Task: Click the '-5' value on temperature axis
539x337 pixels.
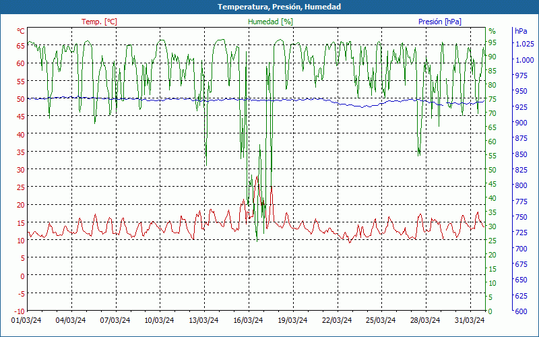Action: click(x=21, y=293)
